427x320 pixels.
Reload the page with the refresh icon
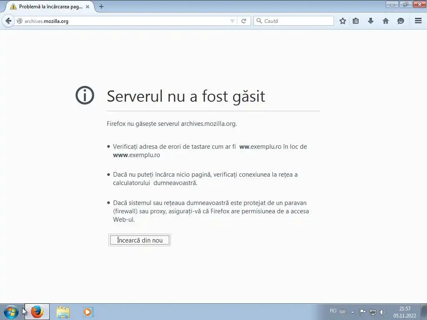click(x=244, y=21)
